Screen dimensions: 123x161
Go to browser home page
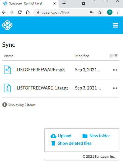[x=28, y=12]
